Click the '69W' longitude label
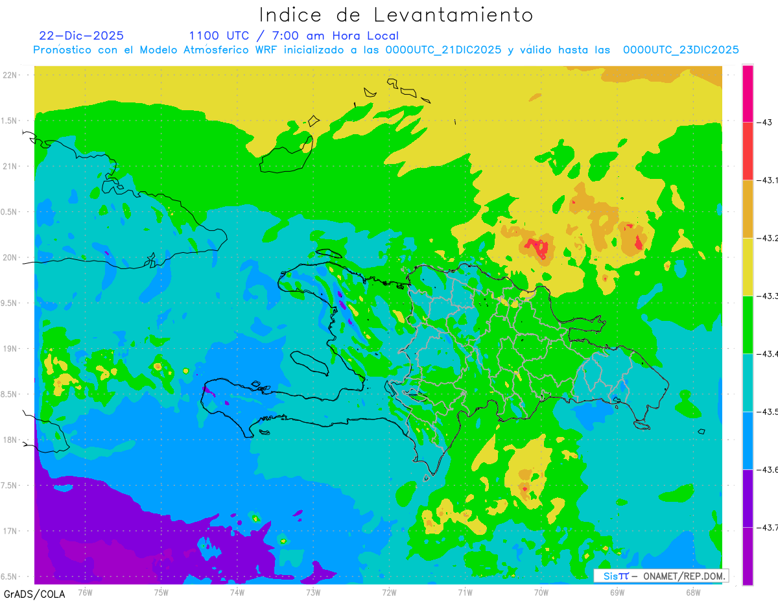The image size is (778, 601). click(617, 592)
